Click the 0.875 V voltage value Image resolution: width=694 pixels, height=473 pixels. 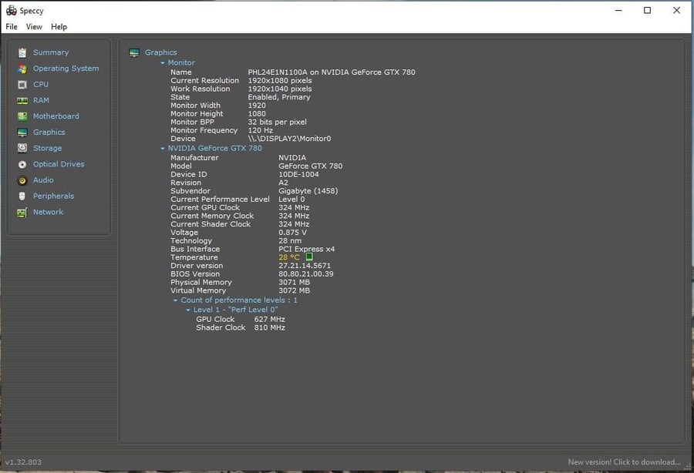(292, 233)
